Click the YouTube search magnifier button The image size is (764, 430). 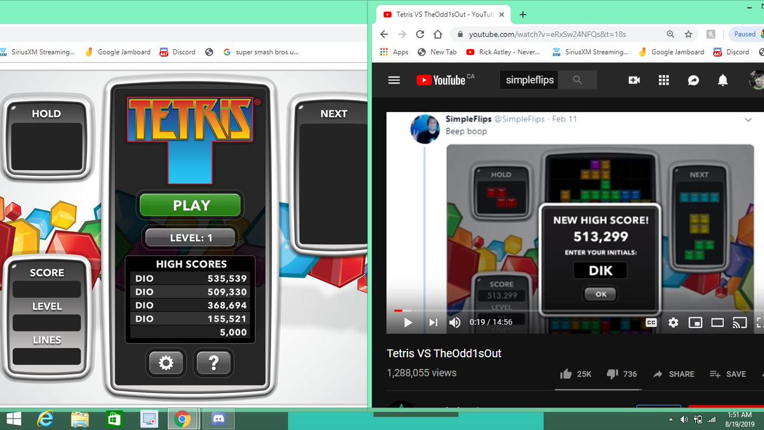pyautogui.click(x=577, y=80)
